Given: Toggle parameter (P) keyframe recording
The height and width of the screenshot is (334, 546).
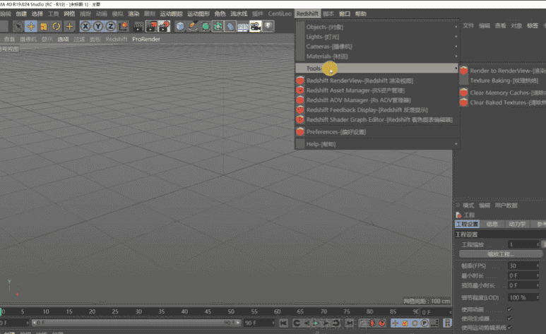Looking at the screenshot, I should pos(424,323).
